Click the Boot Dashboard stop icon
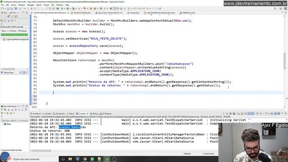Screen dimensions: 288x162 [9, 110]
